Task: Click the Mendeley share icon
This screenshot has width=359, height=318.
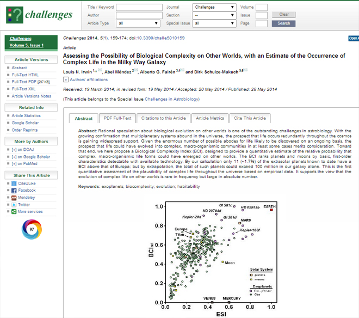Action: [14, 198]
